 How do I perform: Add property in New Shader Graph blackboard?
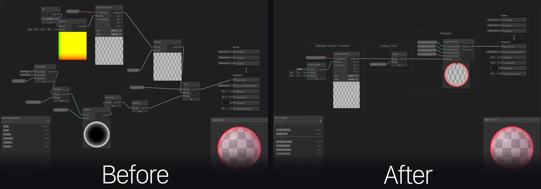coord(48,121)
